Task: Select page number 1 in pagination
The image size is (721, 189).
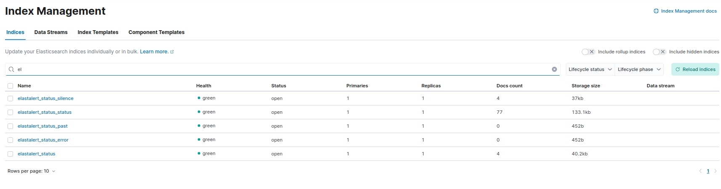Action: (708, 171)
